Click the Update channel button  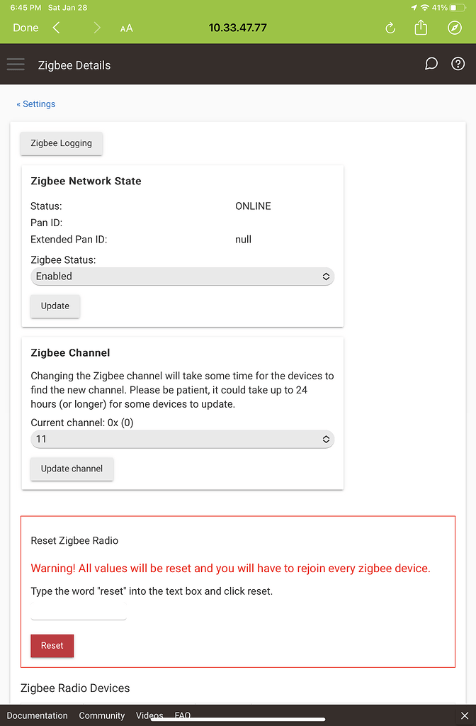pos(72,469)
